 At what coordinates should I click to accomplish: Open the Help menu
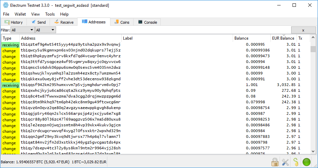click(x=64, y=14)
